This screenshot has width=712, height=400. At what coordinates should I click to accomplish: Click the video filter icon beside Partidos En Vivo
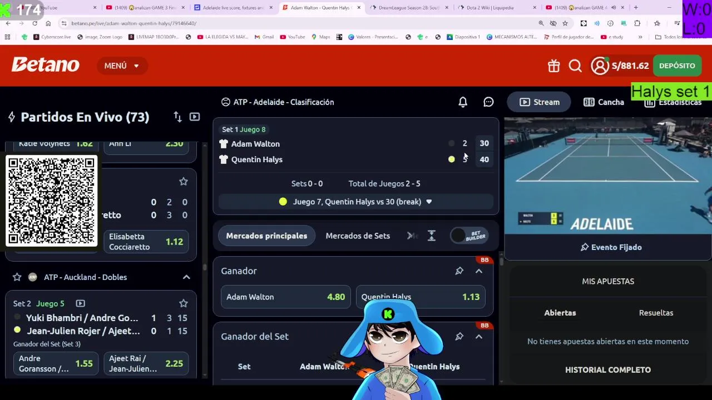[x=195, y=117]
